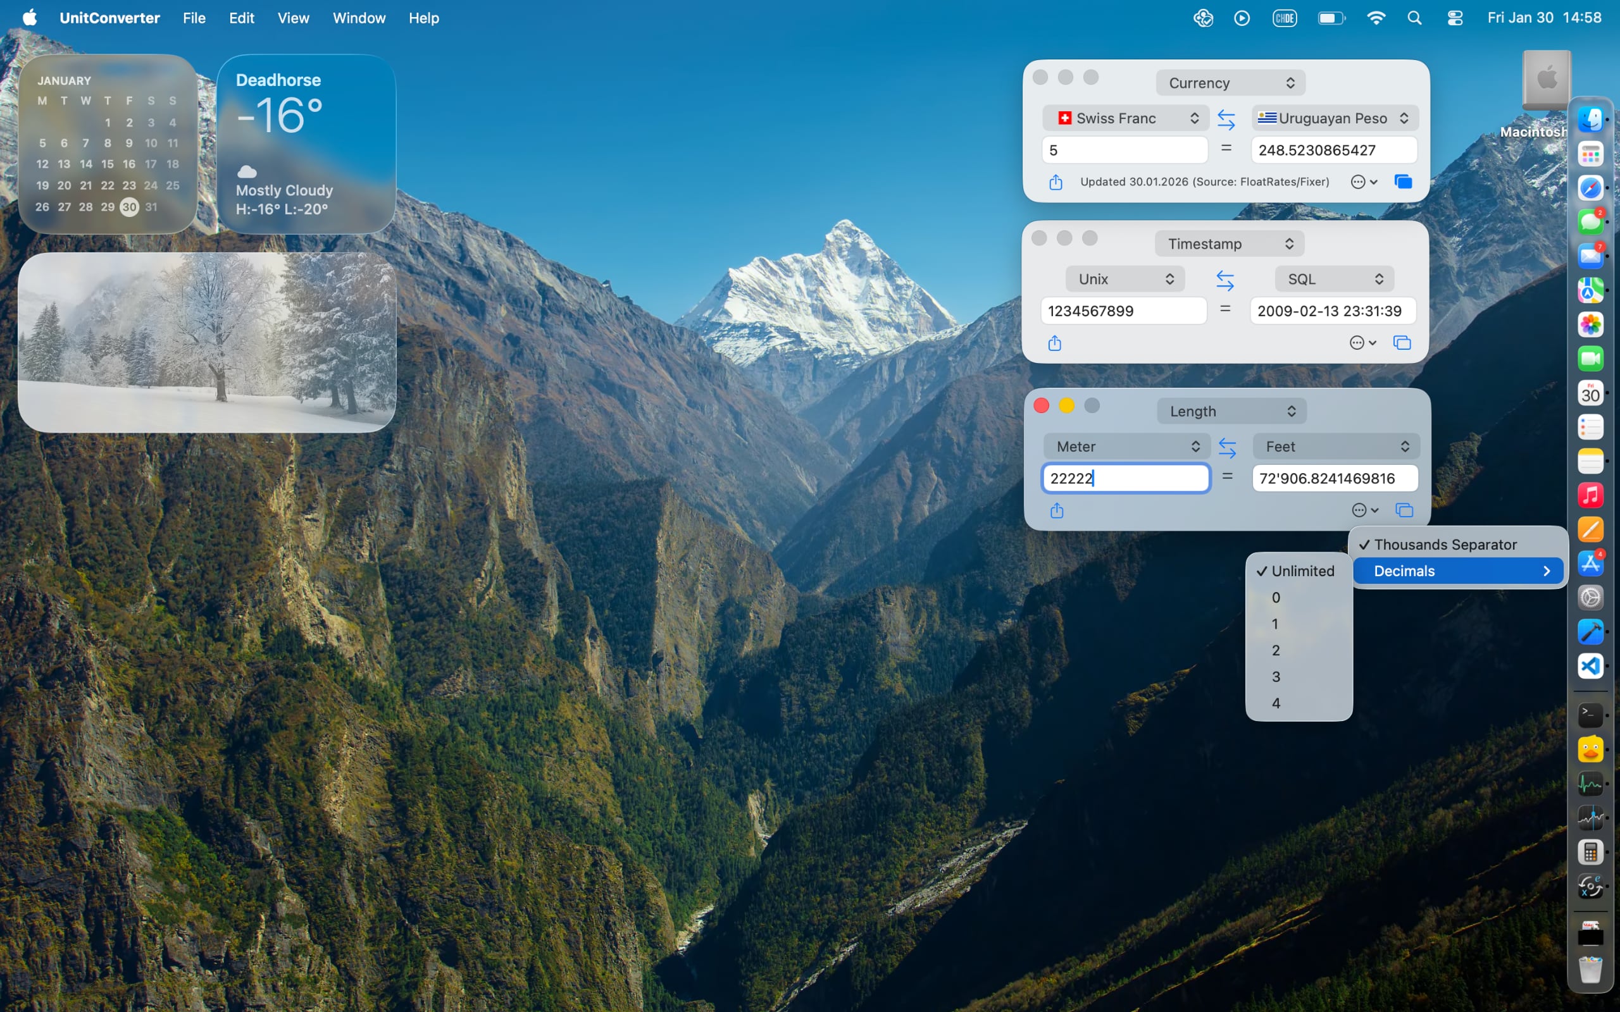Open the Decimals submenu item

point(1458,571)
